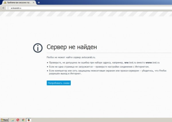Image resolution: width=172 pixels, height=122 pixels.
Task: Switch to Firefox taskbar button
Action: point(29,120)
